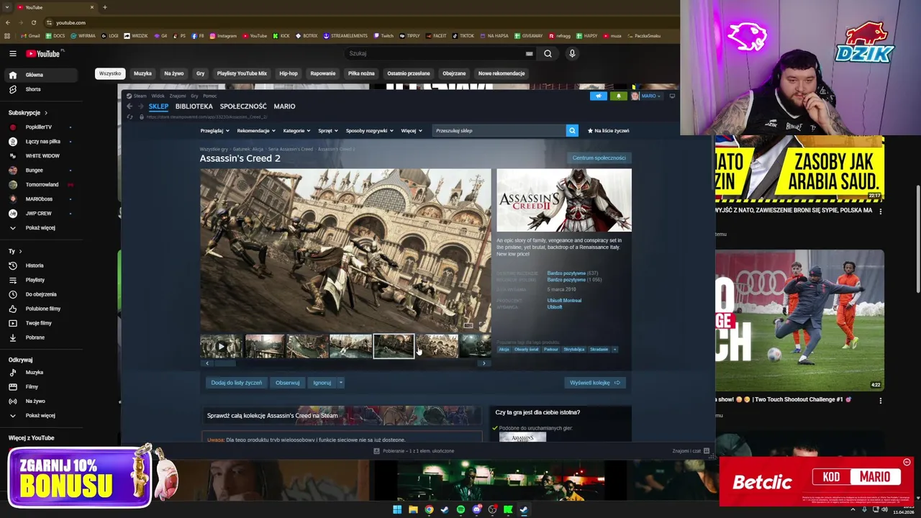This screenshot has height=518, width=921.
Task: Open the Znajomi menu in Steam
Action: (x=177, y=96)
